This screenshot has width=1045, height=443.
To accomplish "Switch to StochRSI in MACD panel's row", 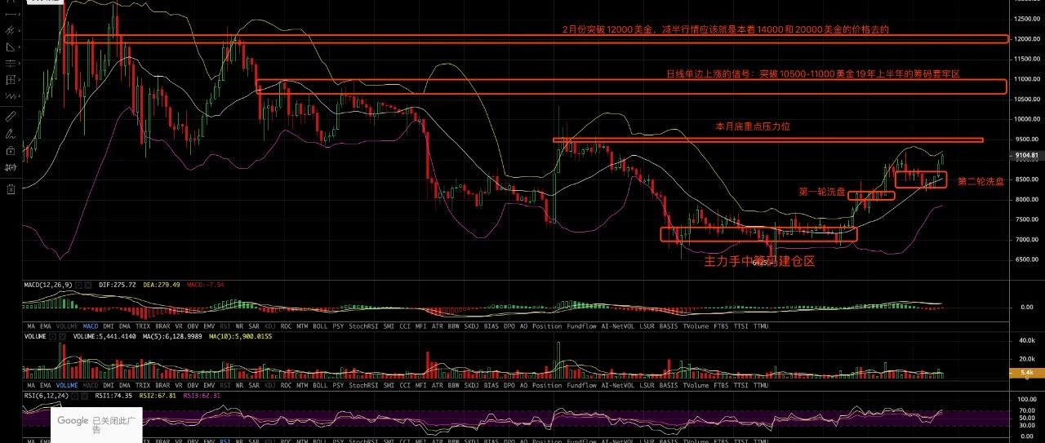I will pyautogui.click(x=363, y=326).
